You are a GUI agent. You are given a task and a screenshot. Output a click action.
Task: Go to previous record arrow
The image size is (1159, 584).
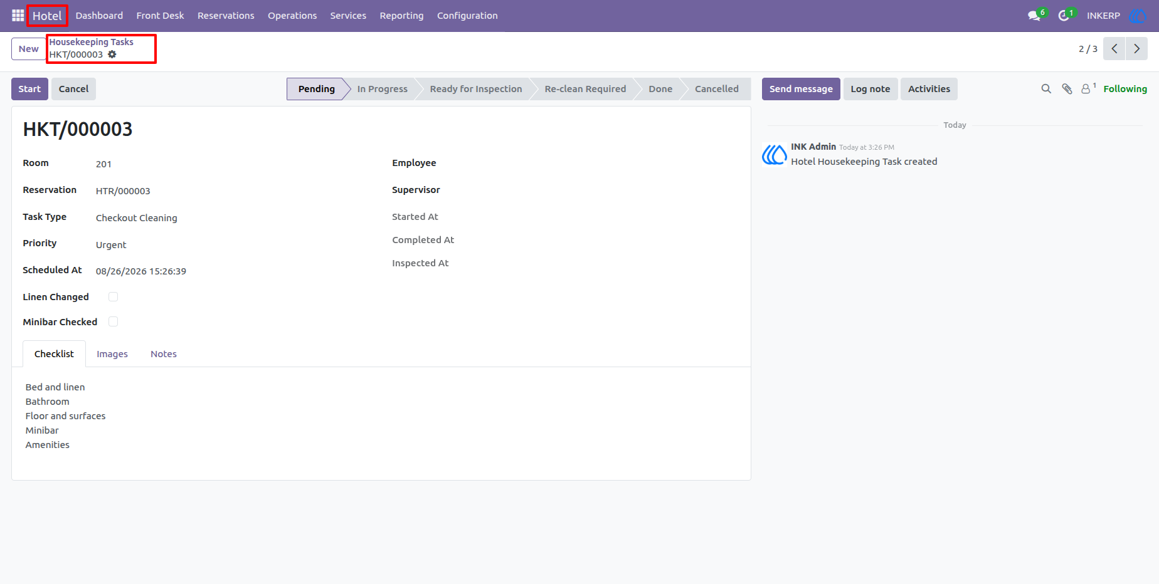click(x=1114, y=49)
